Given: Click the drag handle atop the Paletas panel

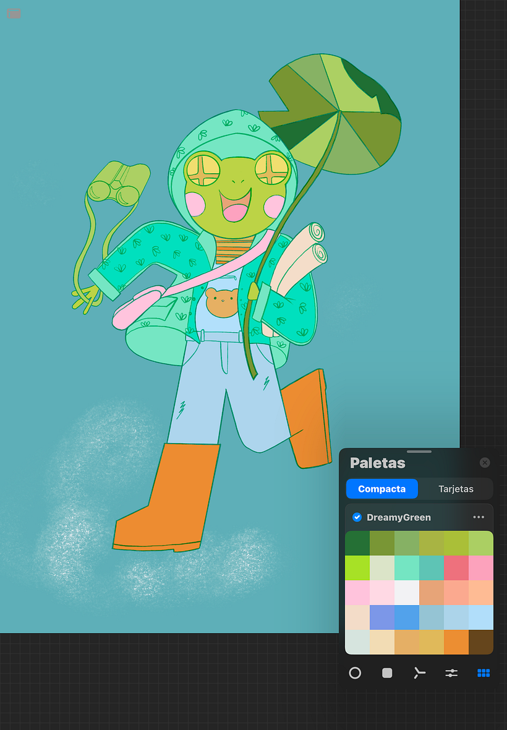Looking at the screenshot, I should [419, 452].
